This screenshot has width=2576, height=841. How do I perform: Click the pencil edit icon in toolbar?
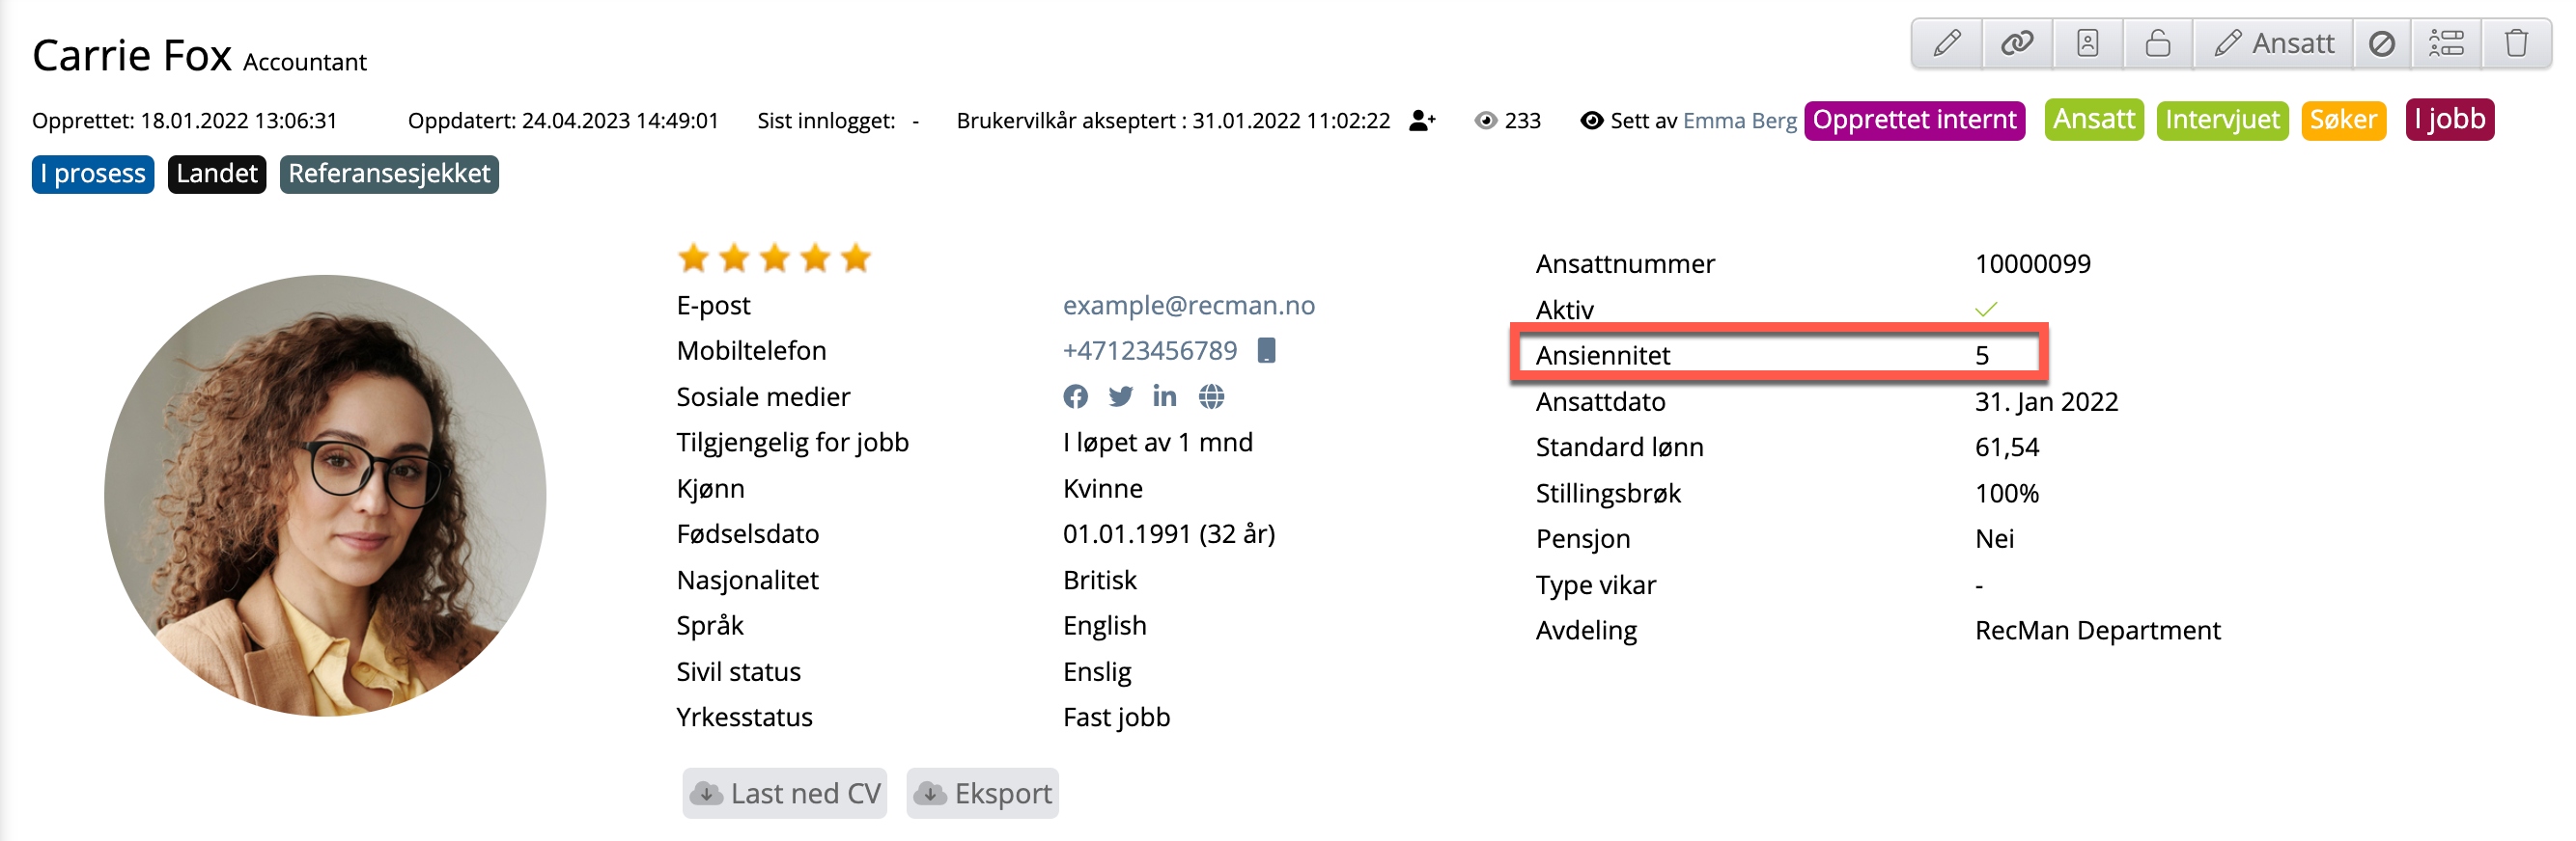click(1946, 44)
